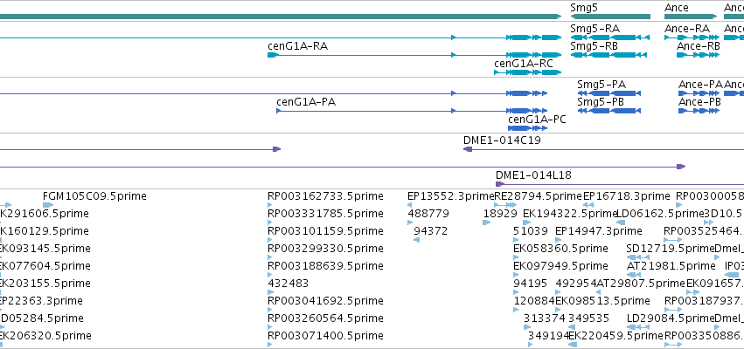The height and width of the screenshot is (349, 744).
Task: Select the AT29807.5prime EST label
Action: [x=641, y=284]
